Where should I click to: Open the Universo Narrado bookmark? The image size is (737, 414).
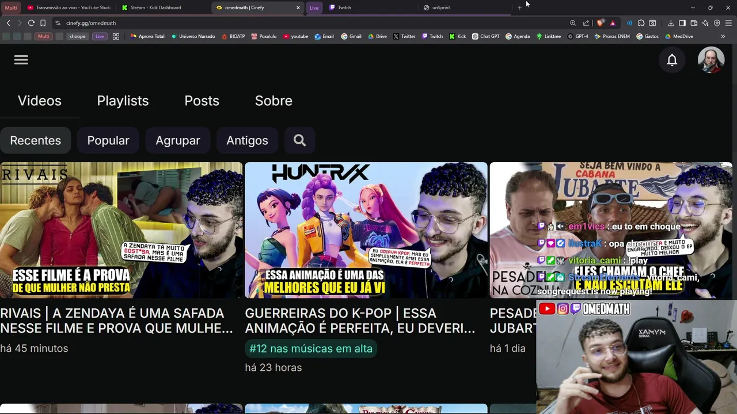coord(193,36)
